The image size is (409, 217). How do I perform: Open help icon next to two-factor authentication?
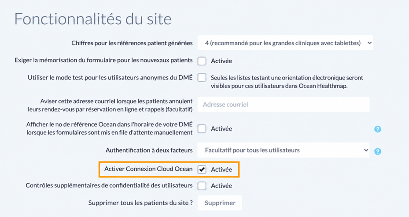pyautogui.click(x=377, y=151)
